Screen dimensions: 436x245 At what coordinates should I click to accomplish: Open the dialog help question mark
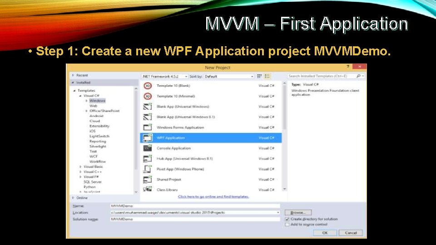point(347,67)
